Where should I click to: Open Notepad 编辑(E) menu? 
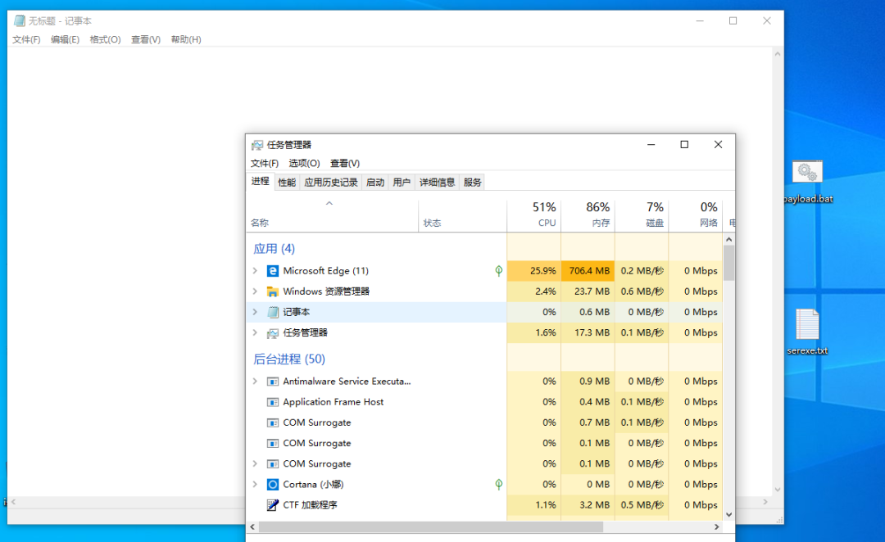pyautogui.click(x=65, y=39)
